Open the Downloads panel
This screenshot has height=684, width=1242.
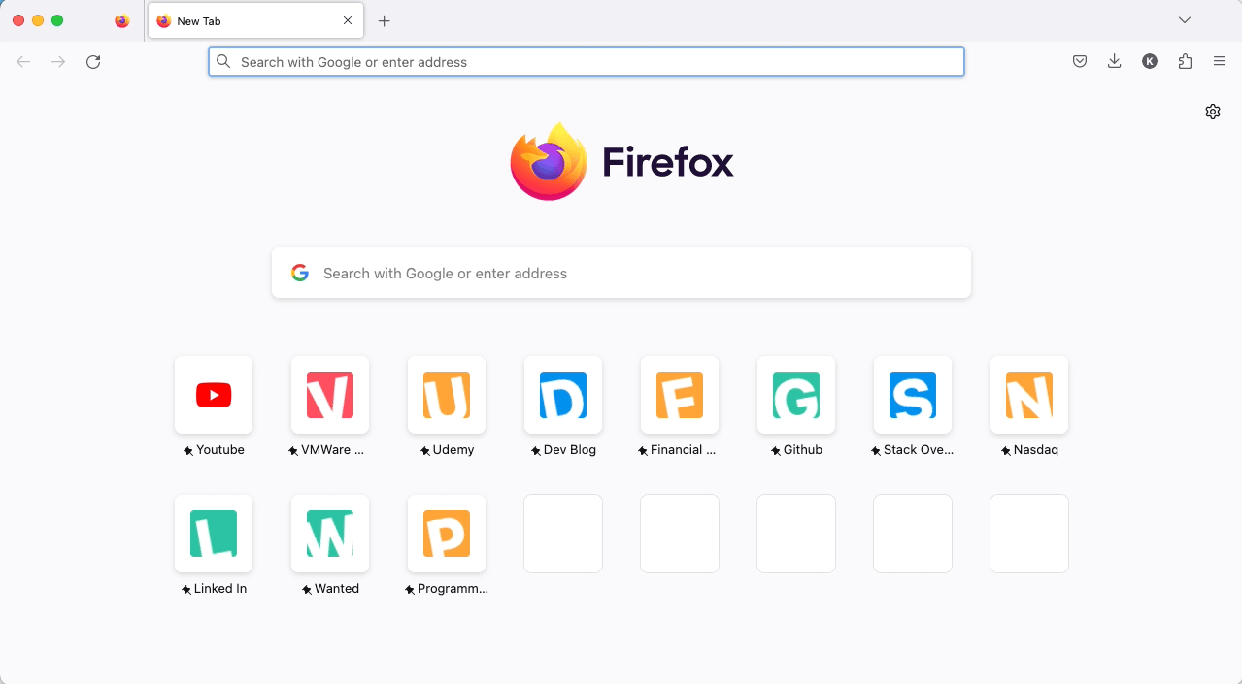point(1115,62)
